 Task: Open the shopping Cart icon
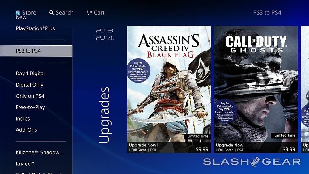(x=89, y=12)
